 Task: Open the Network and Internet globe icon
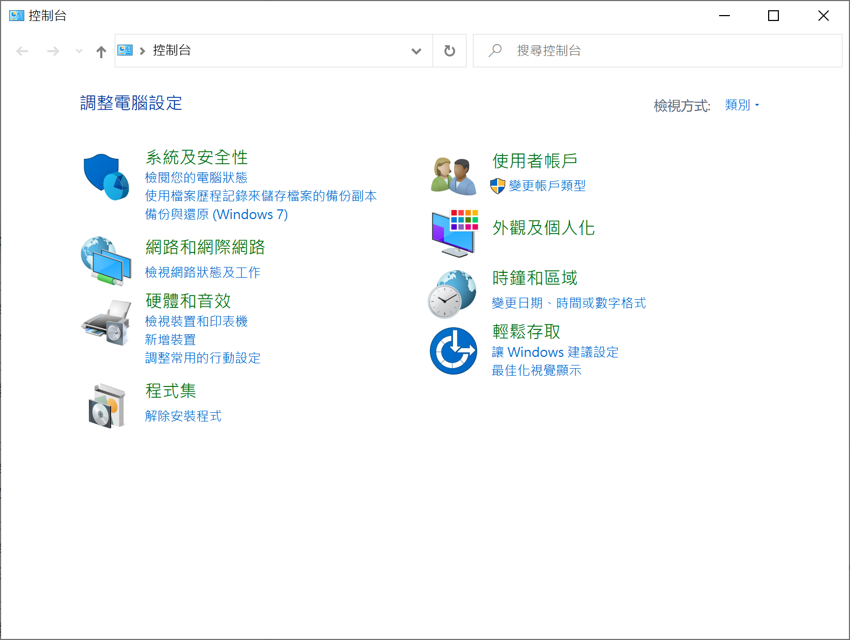point(106,261)
